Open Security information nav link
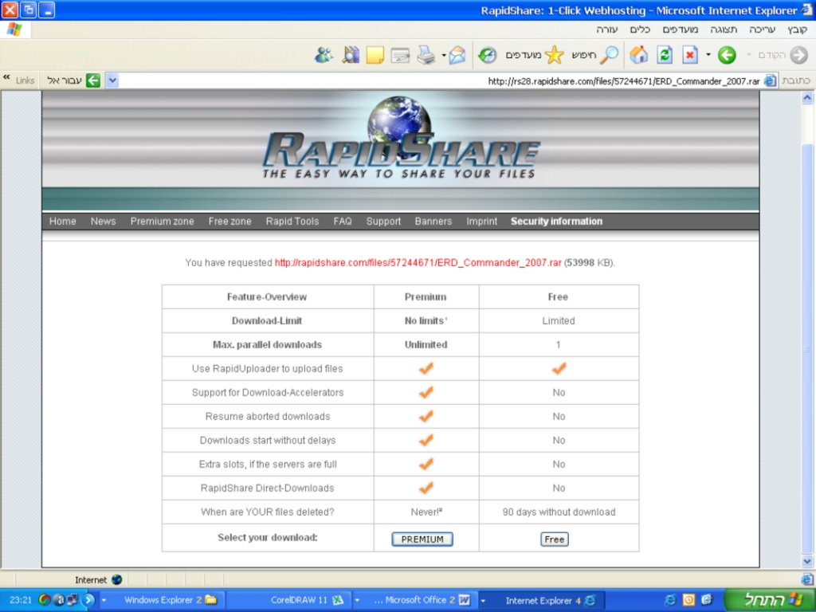This screenshot has width=816, height=612. [x=556, y=222]
